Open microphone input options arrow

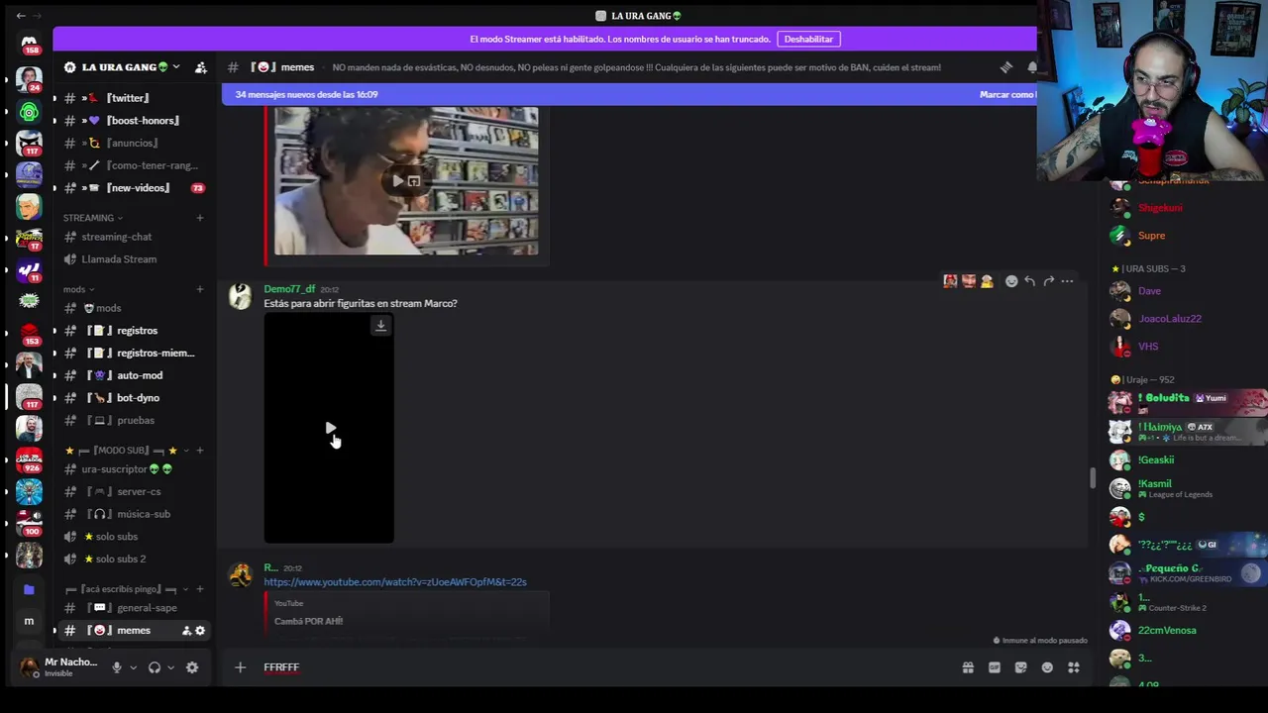(133, 667)
